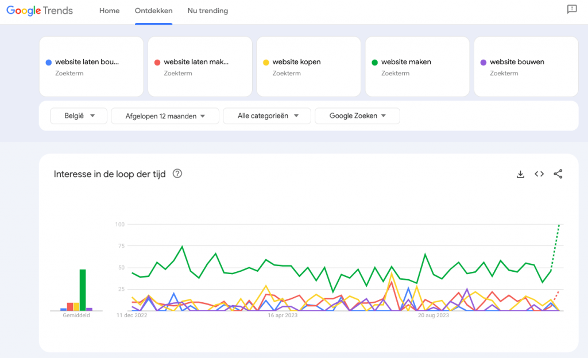Image resolution: width=588 pixels, height=358 pixels.
Task: Select the 'website laten mak...' search term card
Action: 200,67
